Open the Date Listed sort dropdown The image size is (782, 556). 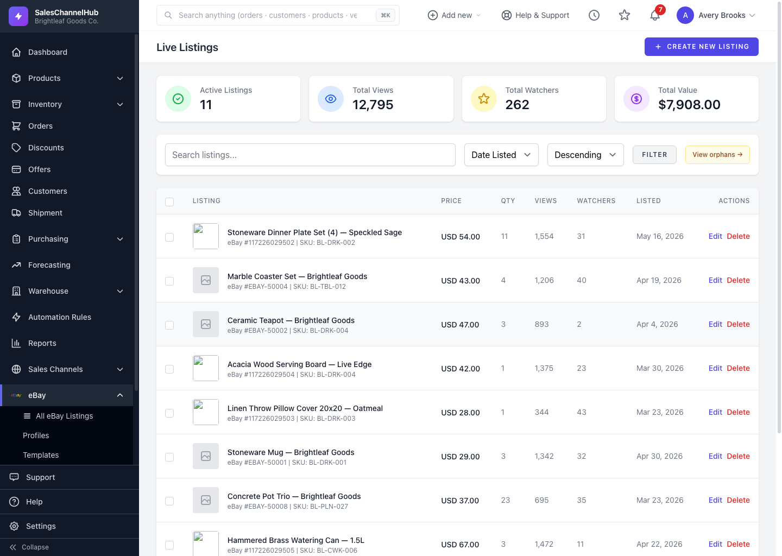point(501,155)
